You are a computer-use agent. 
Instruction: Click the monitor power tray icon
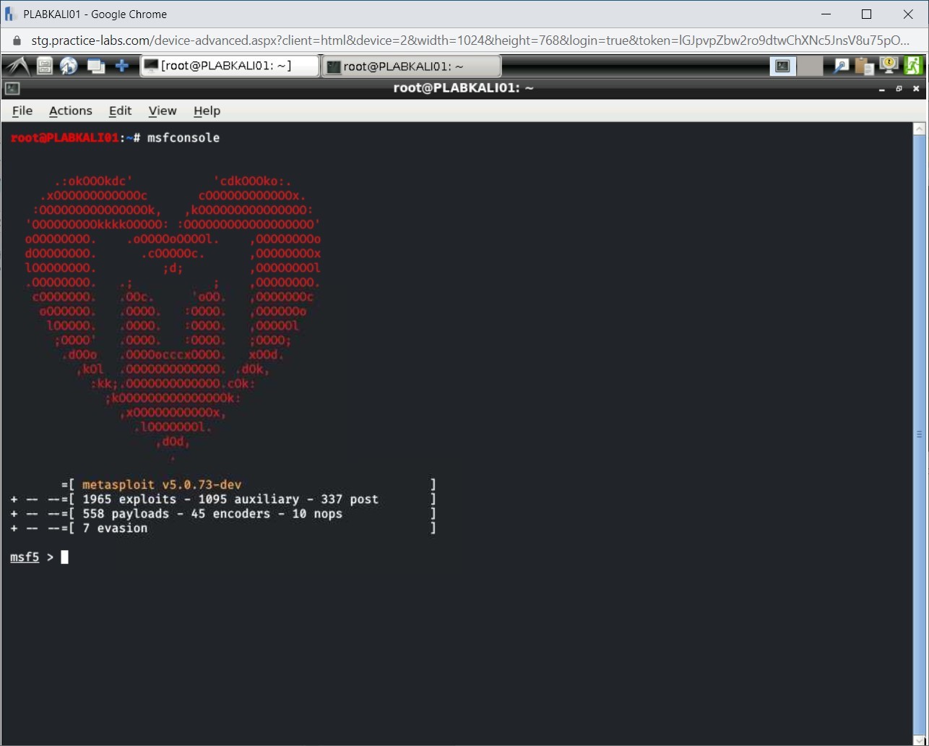click(x=888, y=67)
